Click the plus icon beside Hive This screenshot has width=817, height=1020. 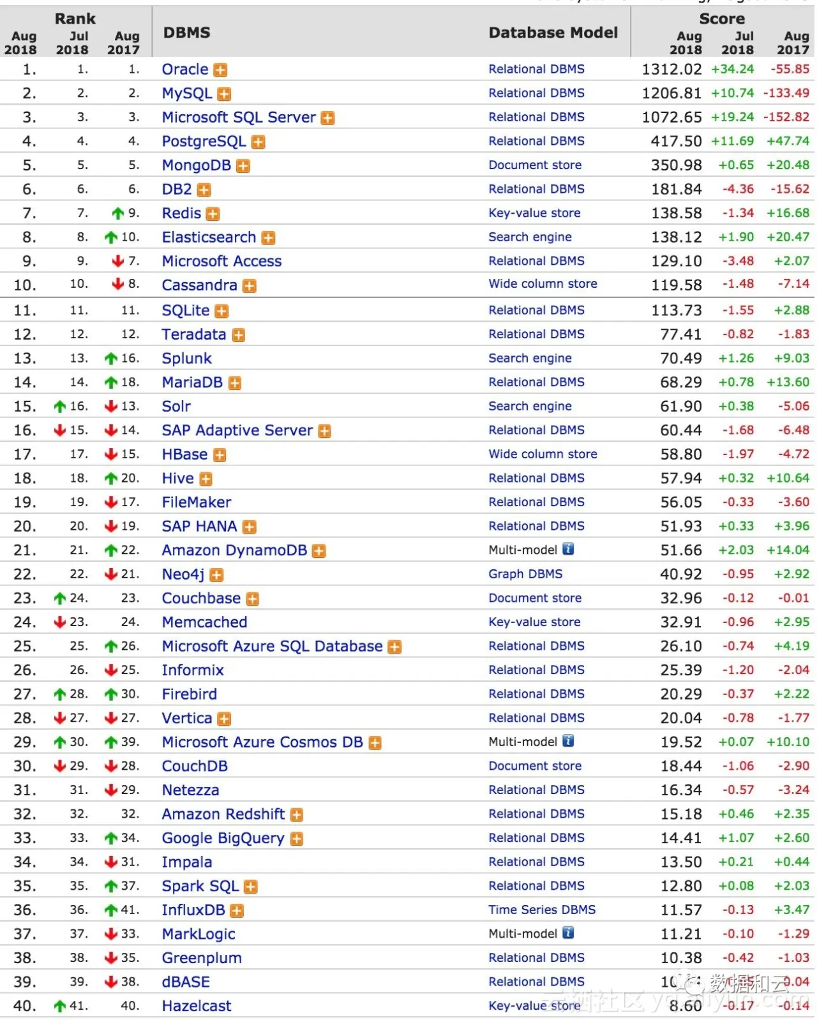(x=206, y=479)
